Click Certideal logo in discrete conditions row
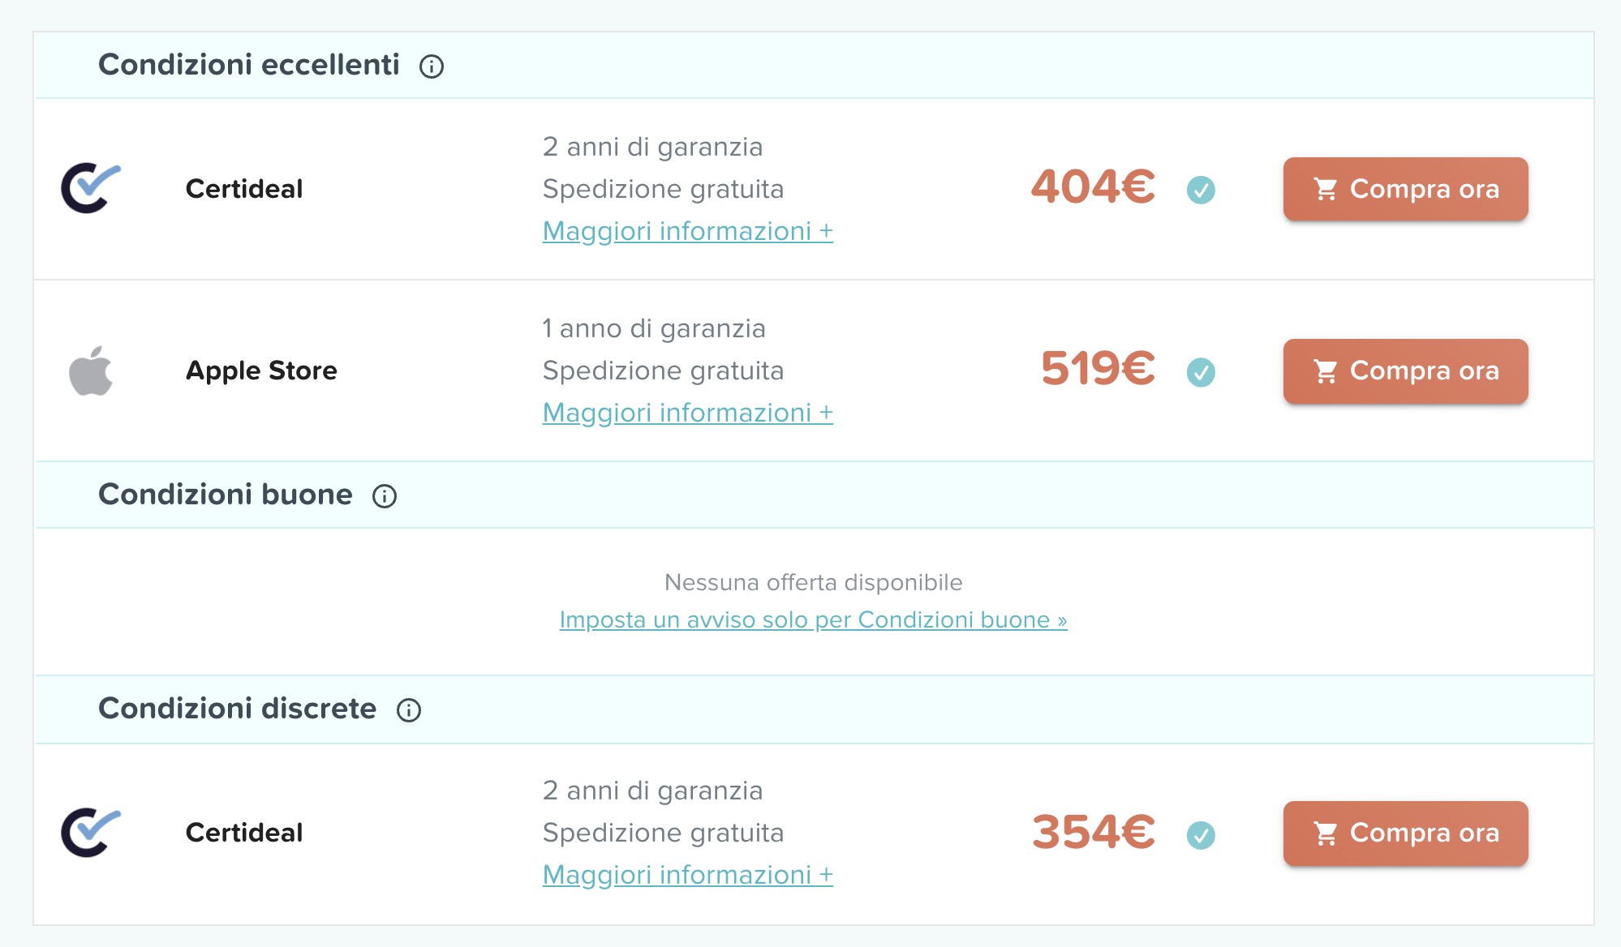 (x=91, y=833)
